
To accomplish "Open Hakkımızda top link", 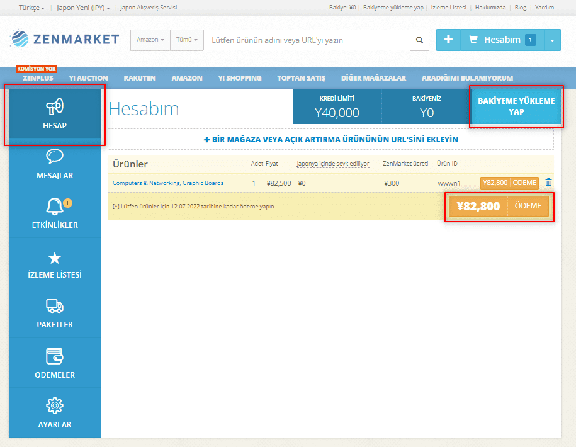I will [x=490, y=8].
